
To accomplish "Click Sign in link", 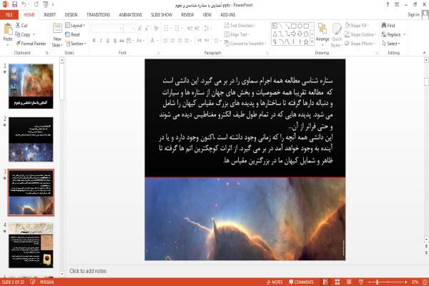I will coord(413,14).
